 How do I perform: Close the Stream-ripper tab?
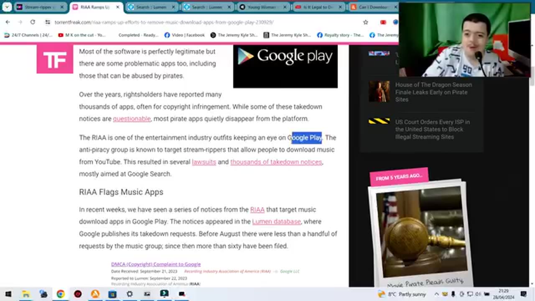pos(62,7)
